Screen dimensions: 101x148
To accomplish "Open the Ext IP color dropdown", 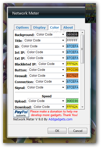I will coord(46,58).
